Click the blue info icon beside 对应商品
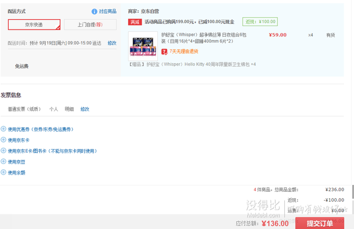This screenshot has height=229, width=354. tap(94, 12)
